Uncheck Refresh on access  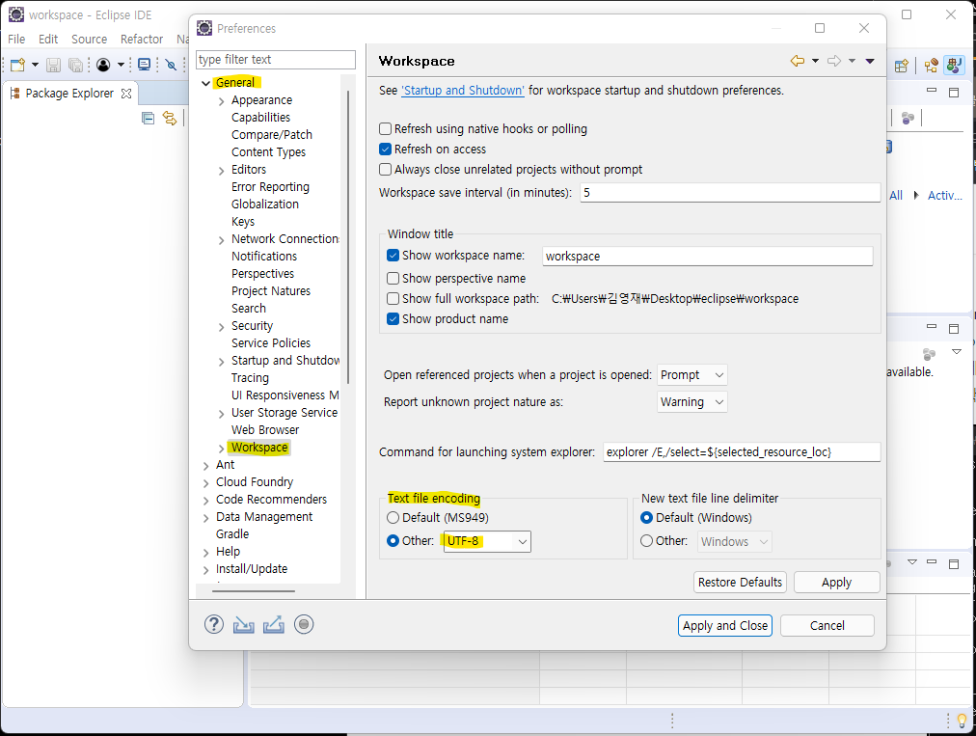[x=386, y=150]
